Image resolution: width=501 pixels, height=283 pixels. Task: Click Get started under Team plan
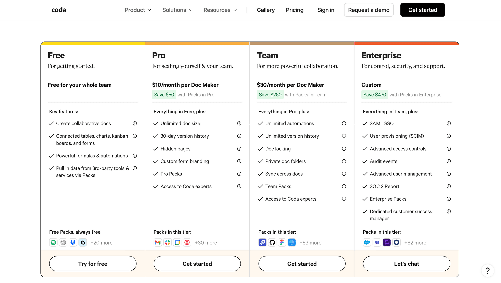point(302,264)
